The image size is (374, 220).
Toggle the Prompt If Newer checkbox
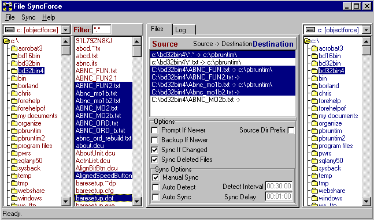click(155, 130)
